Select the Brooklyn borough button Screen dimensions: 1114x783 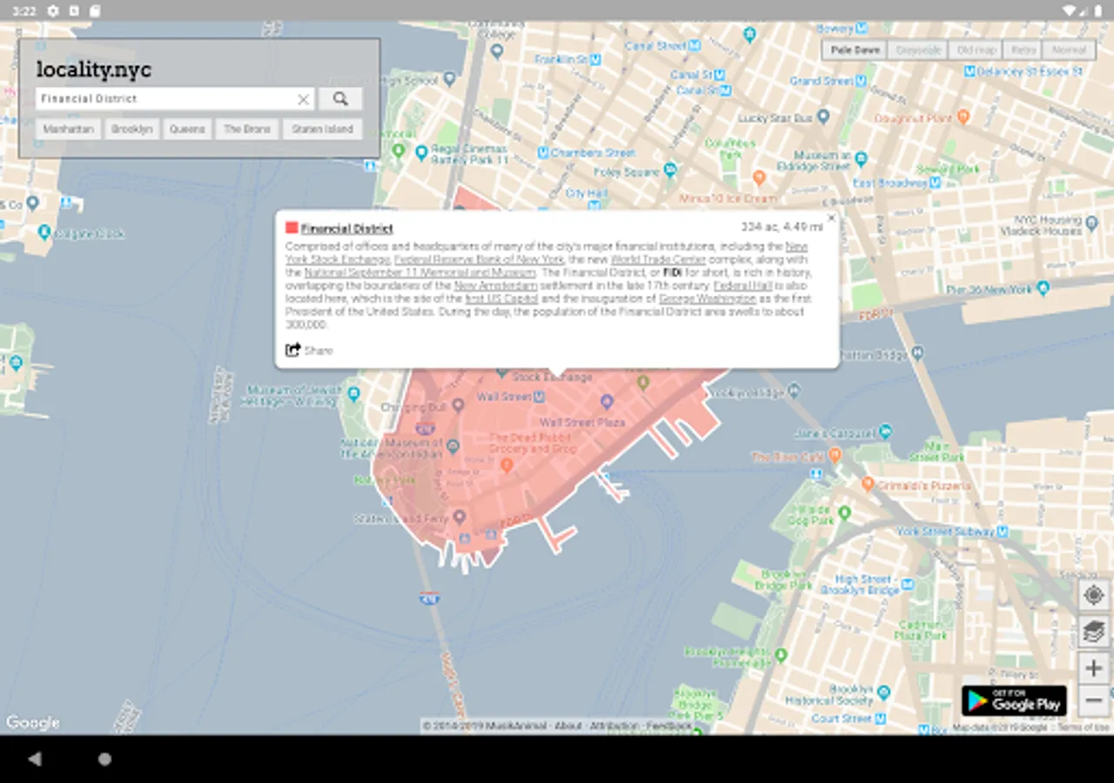click(x=132, y=129)
